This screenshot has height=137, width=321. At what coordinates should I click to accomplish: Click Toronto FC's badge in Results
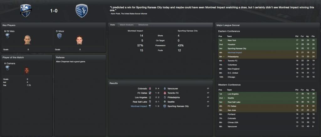[165, 93]
